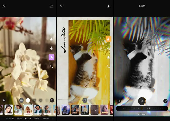Tap the swap arrows icon above the filter strip
Image resolution: width=170 pixels, height=121 pixels.
point(4,100)
